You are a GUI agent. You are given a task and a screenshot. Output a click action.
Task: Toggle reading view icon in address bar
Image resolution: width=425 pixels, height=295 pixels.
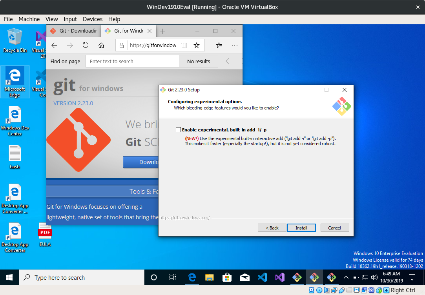184,45
